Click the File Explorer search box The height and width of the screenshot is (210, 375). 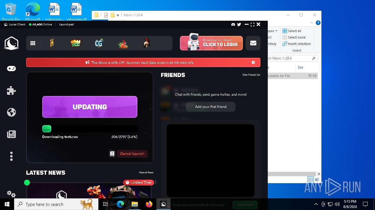[293, 58]
